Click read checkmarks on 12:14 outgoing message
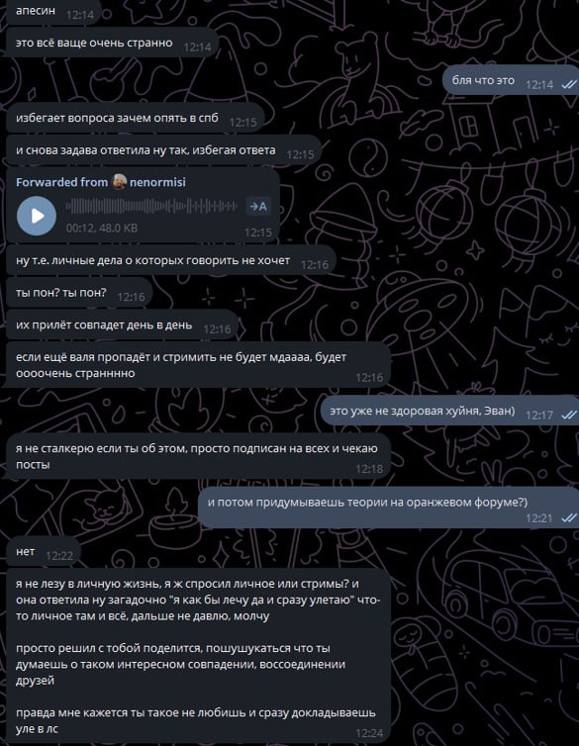Viewport: 579px width, 746px height. pos(568,85)
